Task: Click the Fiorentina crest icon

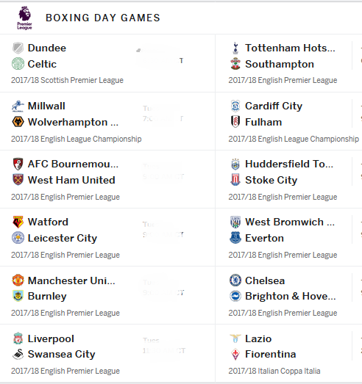Action: 235,354
